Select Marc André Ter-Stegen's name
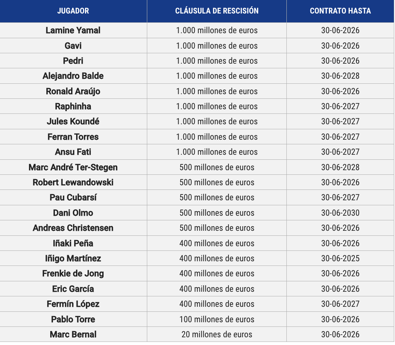Image resolution: width=395 pixels, height=345 pixels. pyautogui.click(x=73, y=167)
